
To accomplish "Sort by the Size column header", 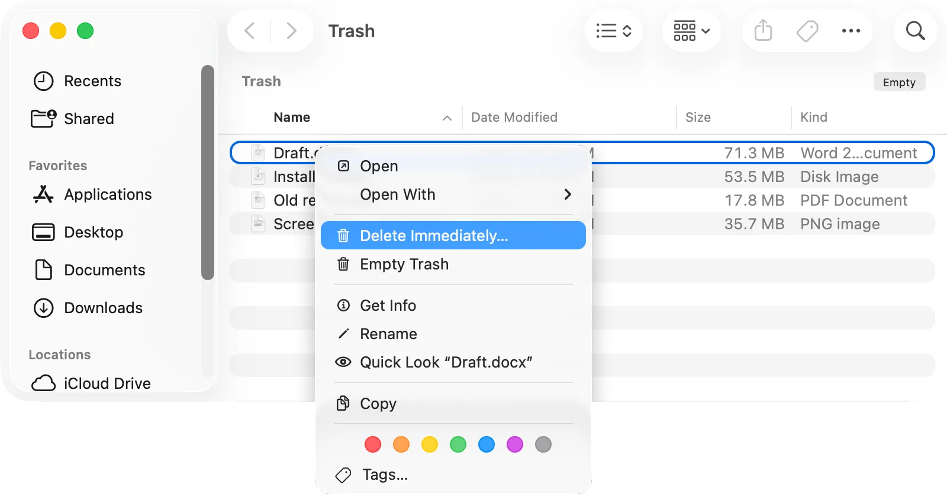I will (x=698, y=117).
